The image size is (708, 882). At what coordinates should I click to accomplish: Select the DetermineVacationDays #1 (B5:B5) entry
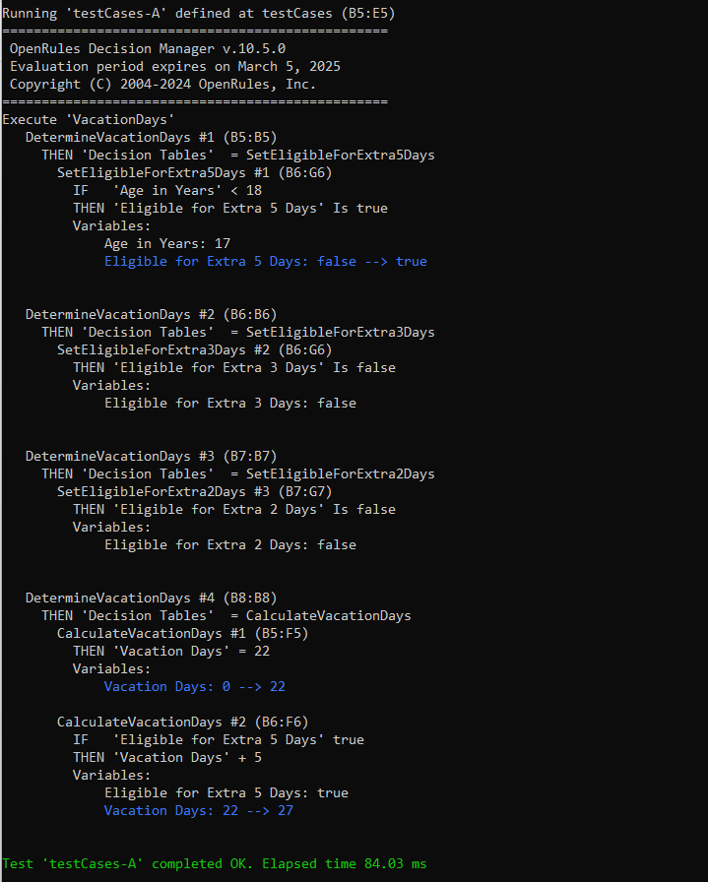coord(152,137)
